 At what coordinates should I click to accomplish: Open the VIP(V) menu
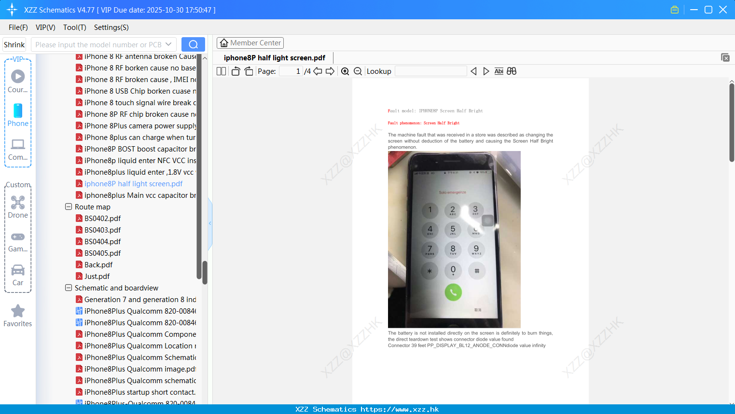45,28
